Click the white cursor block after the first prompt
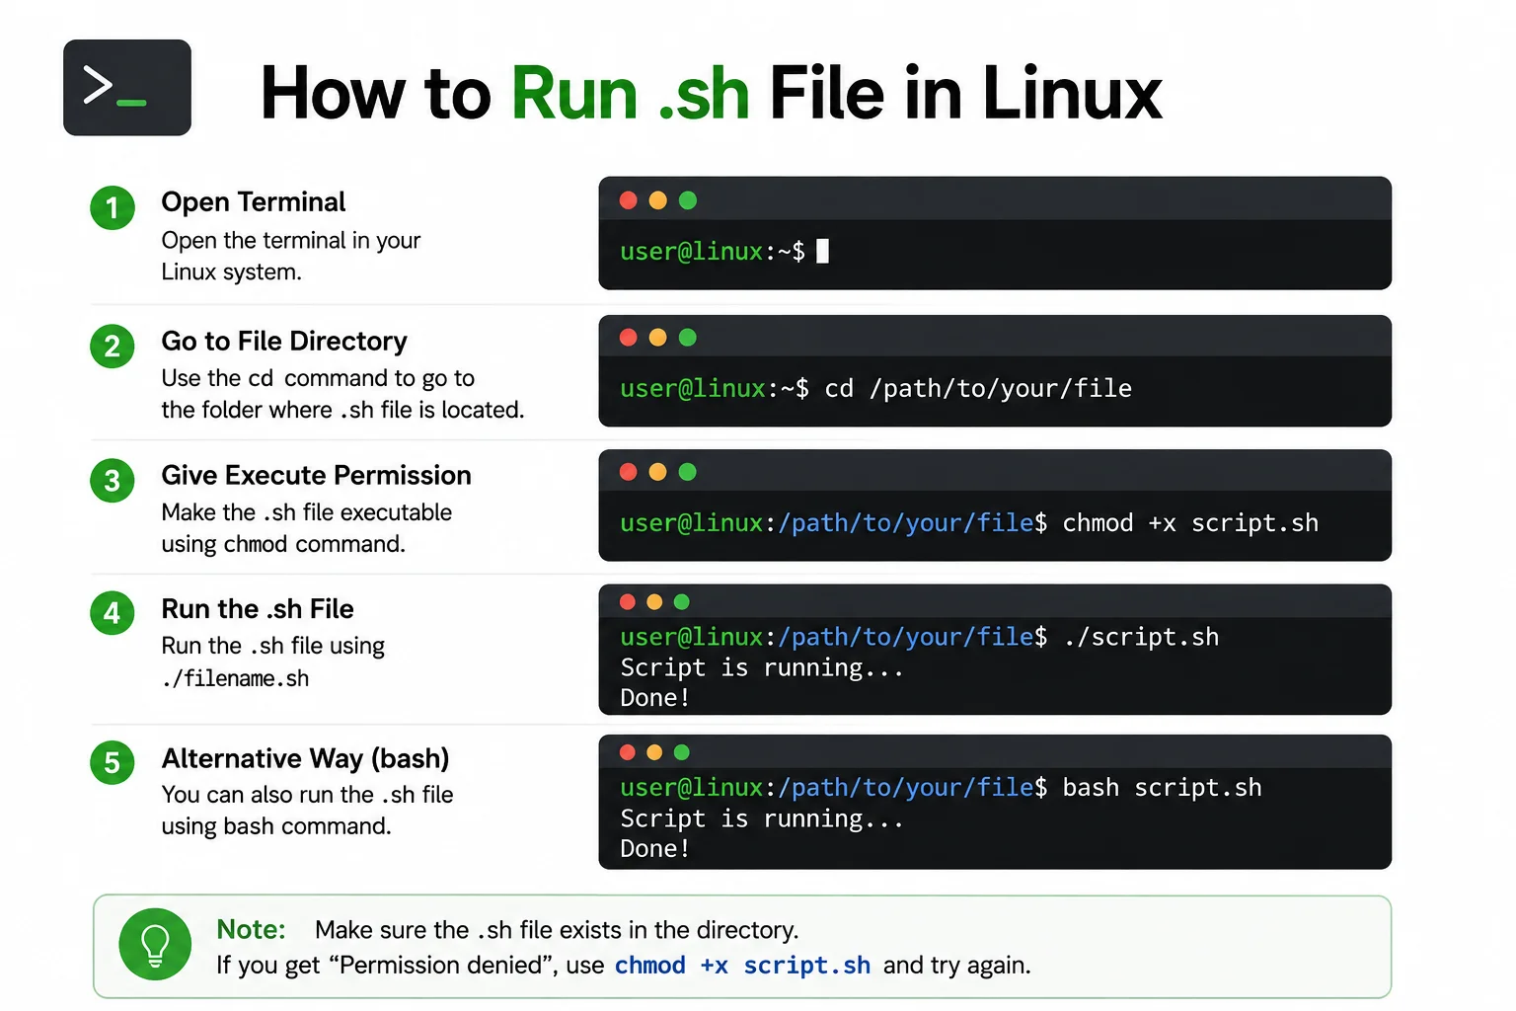Screen dimensions: 1516x1011 coord(823,251)
